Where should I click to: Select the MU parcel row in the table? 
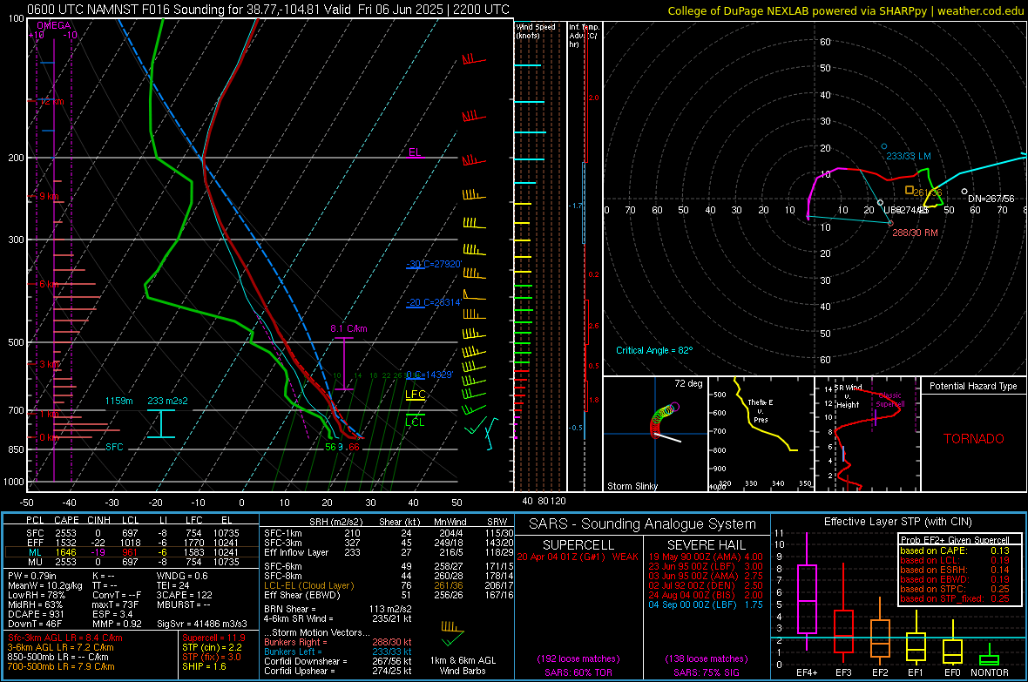132,562
